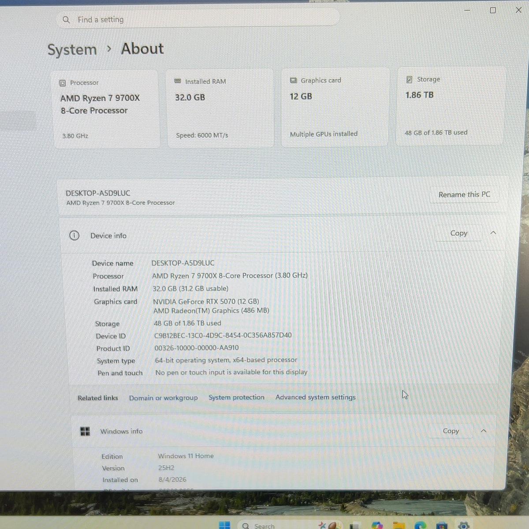This screenshot has width=529, height=529.
Task: Click Rename this PC button
Action: 464,194
